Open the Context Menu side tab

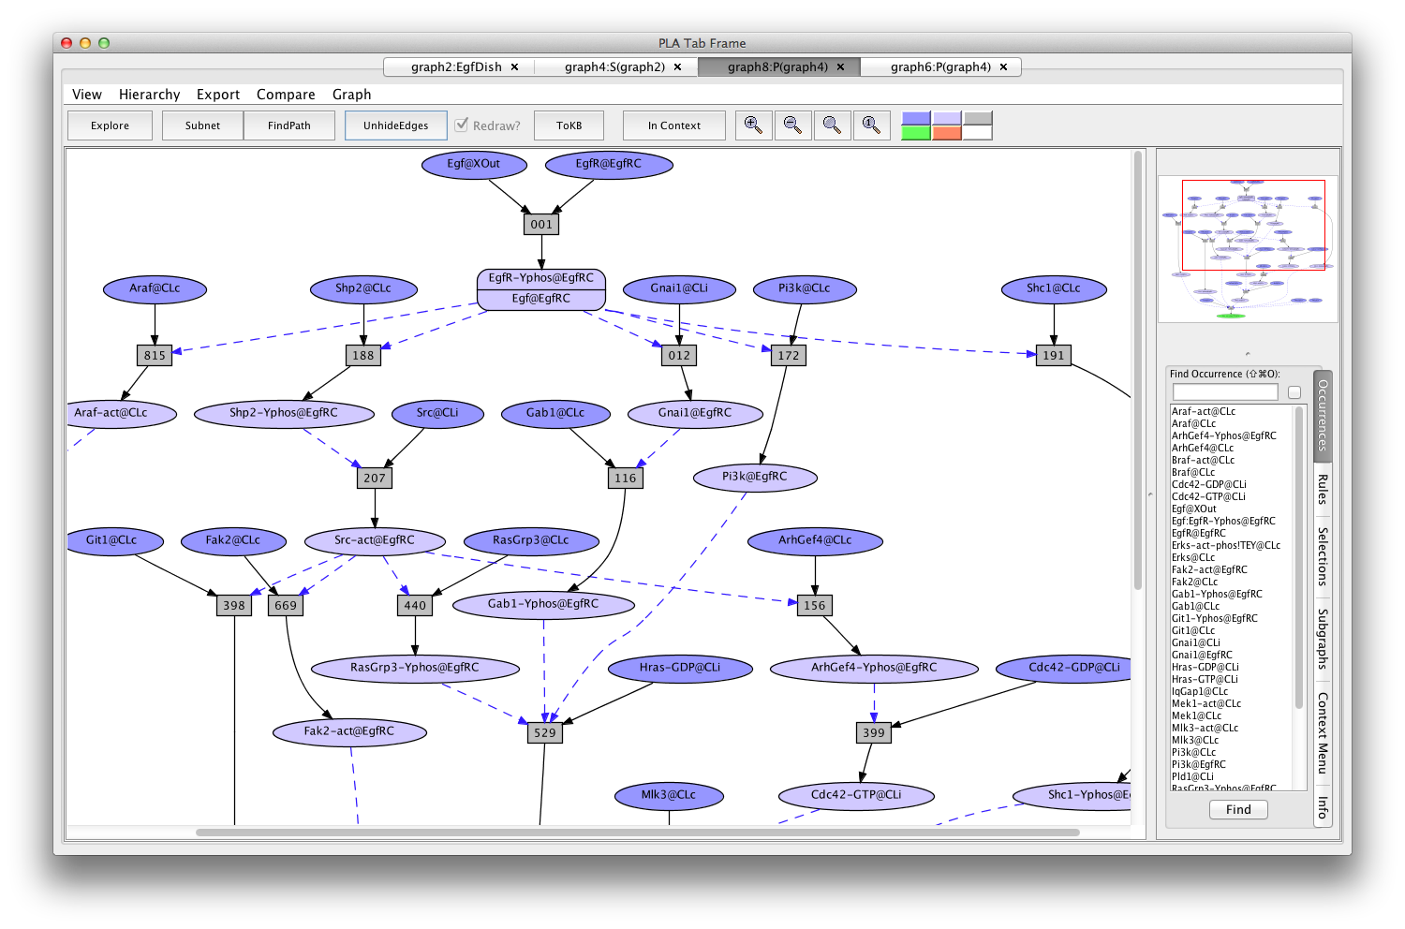click(x=1323, y=733)
